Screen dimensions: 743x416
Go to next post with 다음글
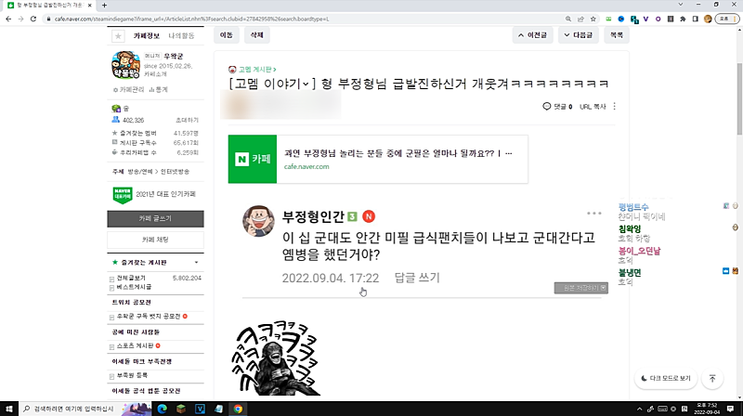coord(578,35)
